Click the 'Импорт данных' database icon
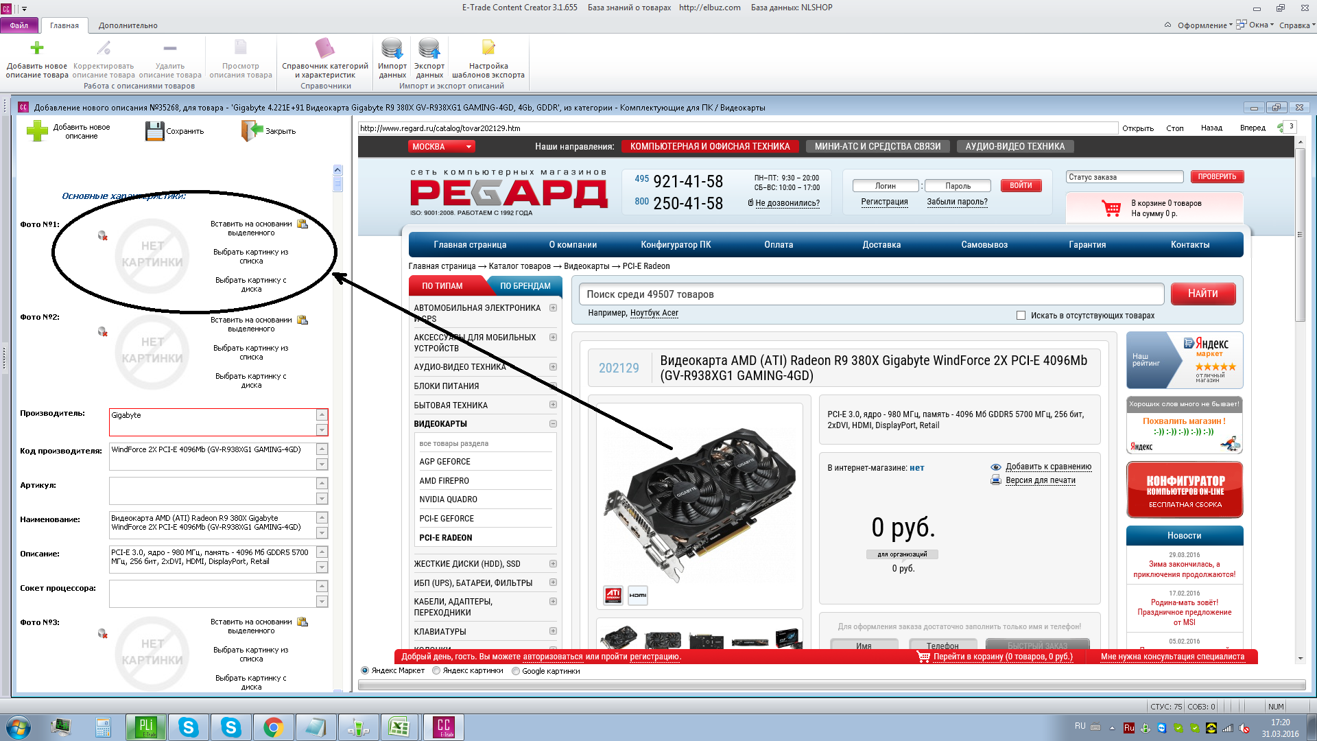Screen dimensions: 1317x741 click(392, 48)
